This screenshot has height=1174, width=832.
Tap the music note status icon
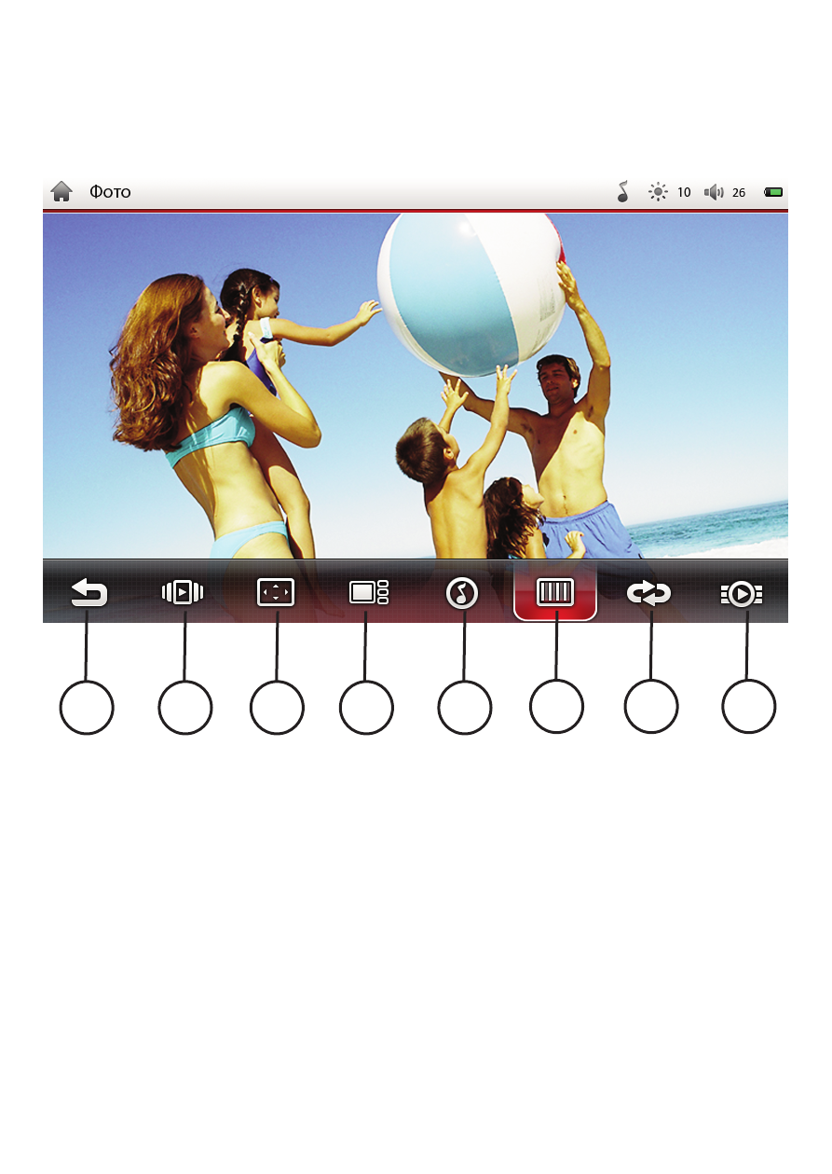click(x=623, y=192)
